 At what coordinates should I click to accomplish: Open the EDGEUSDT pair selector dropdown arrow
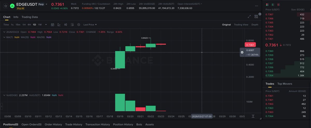coord(46,4)
